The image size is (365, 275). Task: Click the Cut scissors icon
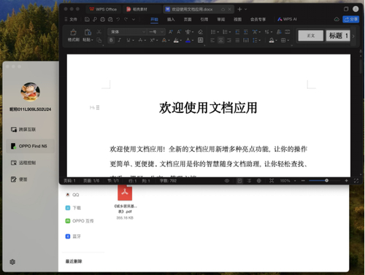pyautogui.click(x=99, y=32)
